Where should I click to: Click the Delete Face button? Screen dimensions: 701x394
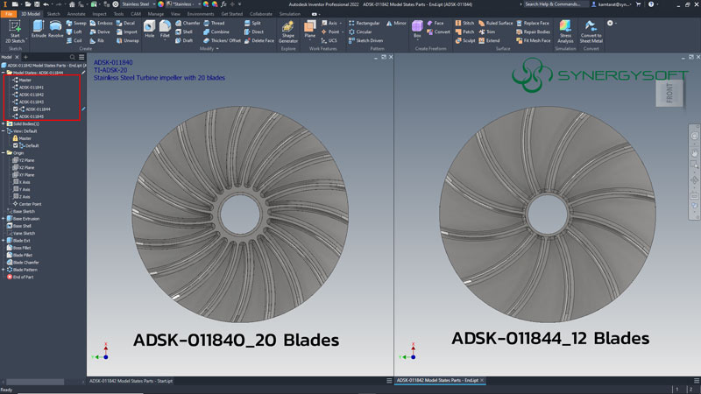260,40
